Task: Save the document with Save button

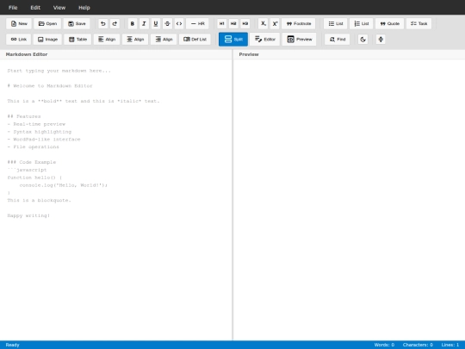Action: coord(77,24)
